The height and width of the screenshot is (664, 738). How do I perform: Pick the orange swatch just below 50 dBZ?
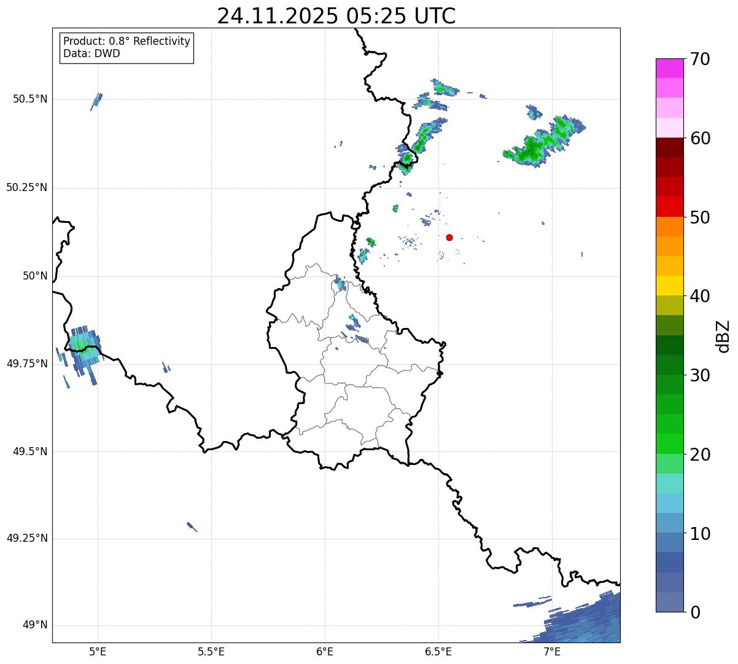point(670,227)
